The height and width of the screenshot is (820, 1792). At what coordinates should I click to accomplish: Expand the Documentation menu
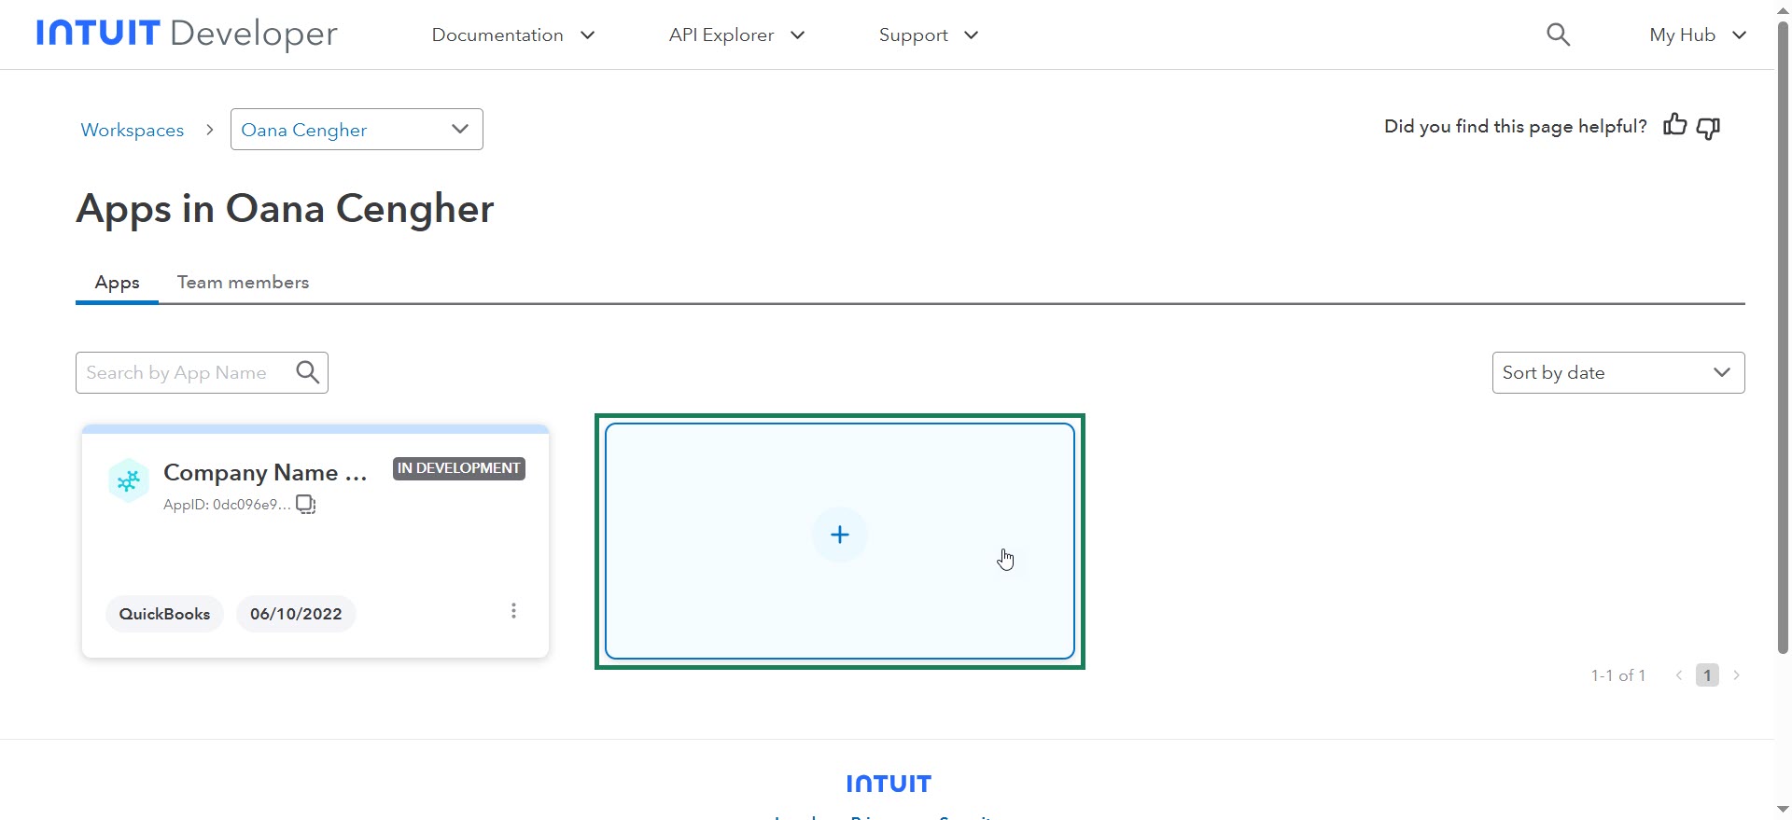point(512,35)
